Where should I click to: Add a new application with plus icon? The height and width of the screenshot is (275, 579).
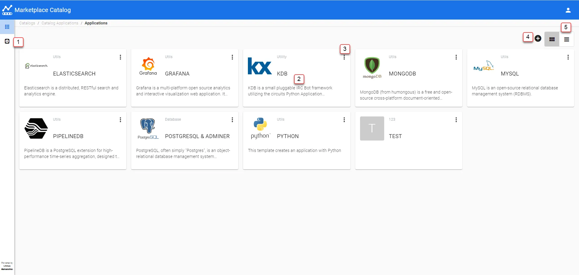pyautogui.click(x=538, y=39)
